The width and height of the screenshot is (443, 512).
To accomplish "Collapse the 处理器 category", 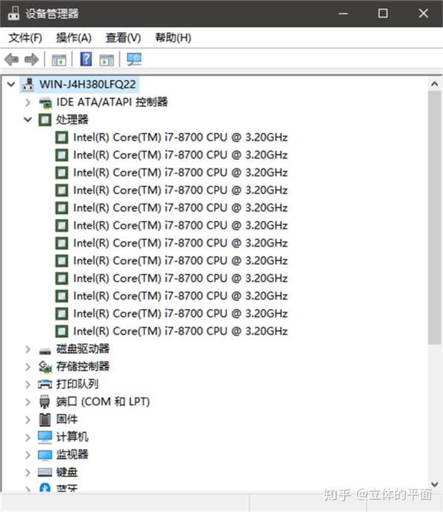I will (28, 120).
